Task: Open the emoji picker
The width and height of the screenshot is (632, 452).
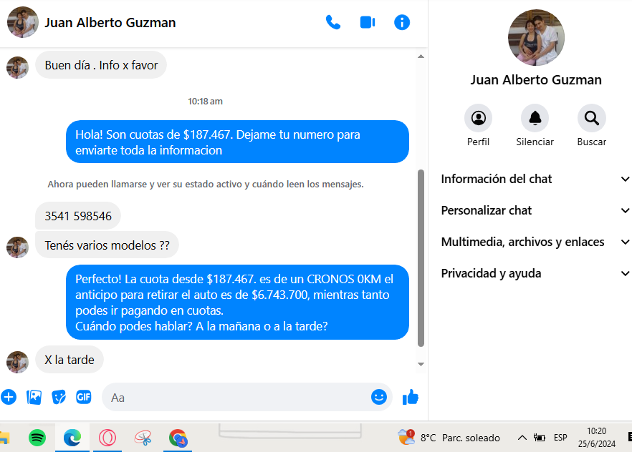Action: [379, 398]
